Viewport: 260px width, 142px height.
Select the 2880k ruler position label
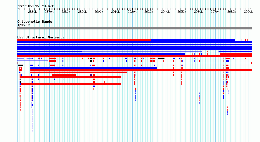(x=66, y=12)
